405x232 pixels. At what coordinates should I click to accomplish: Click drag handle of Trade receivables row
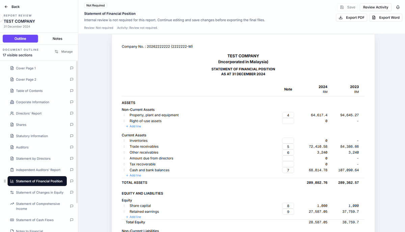pos(125,147)
